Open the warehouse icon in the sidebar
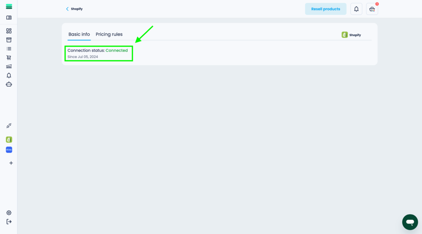The image size is (422, 234). tap(9, 66)
